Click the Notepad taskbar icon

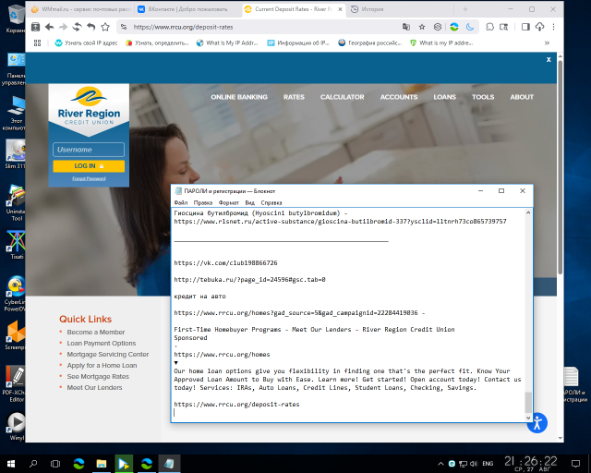click(169, 464)
